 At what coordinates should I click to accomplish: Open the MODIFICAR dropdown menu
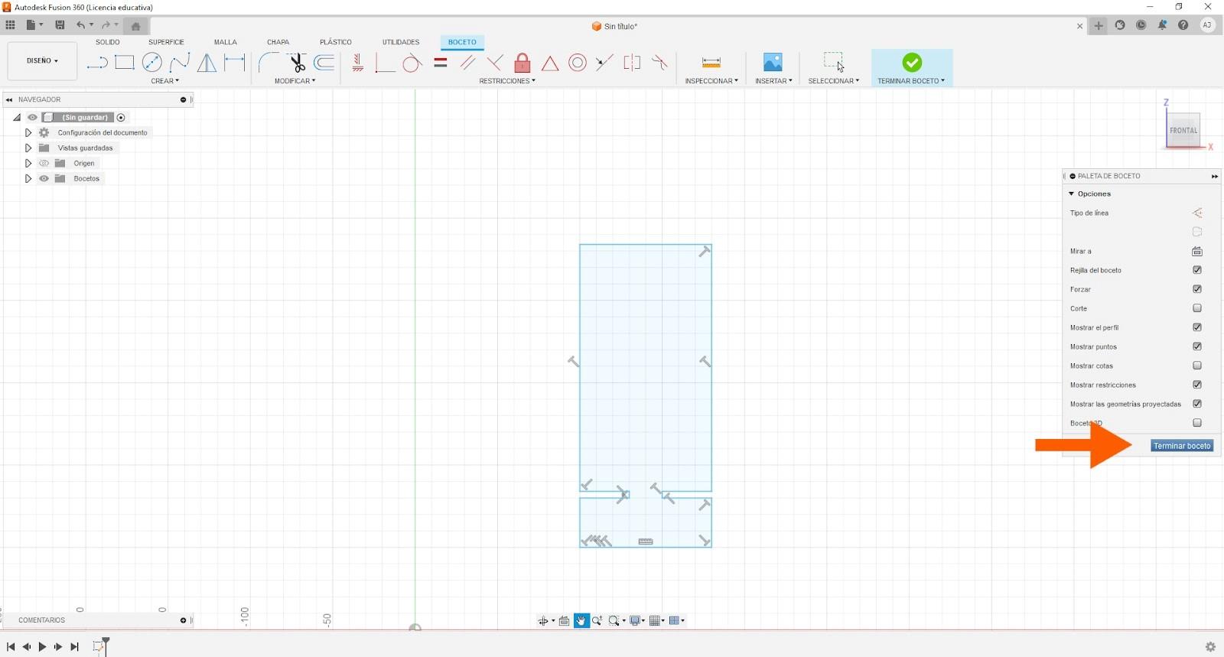click(x=295, y=81)
